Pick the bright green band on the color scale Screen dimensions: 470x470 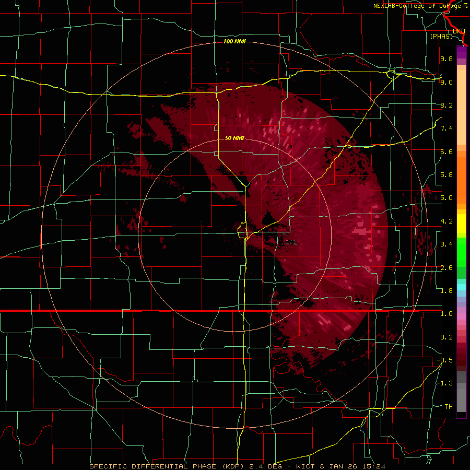pyautogui.click(x=461, y=251)
